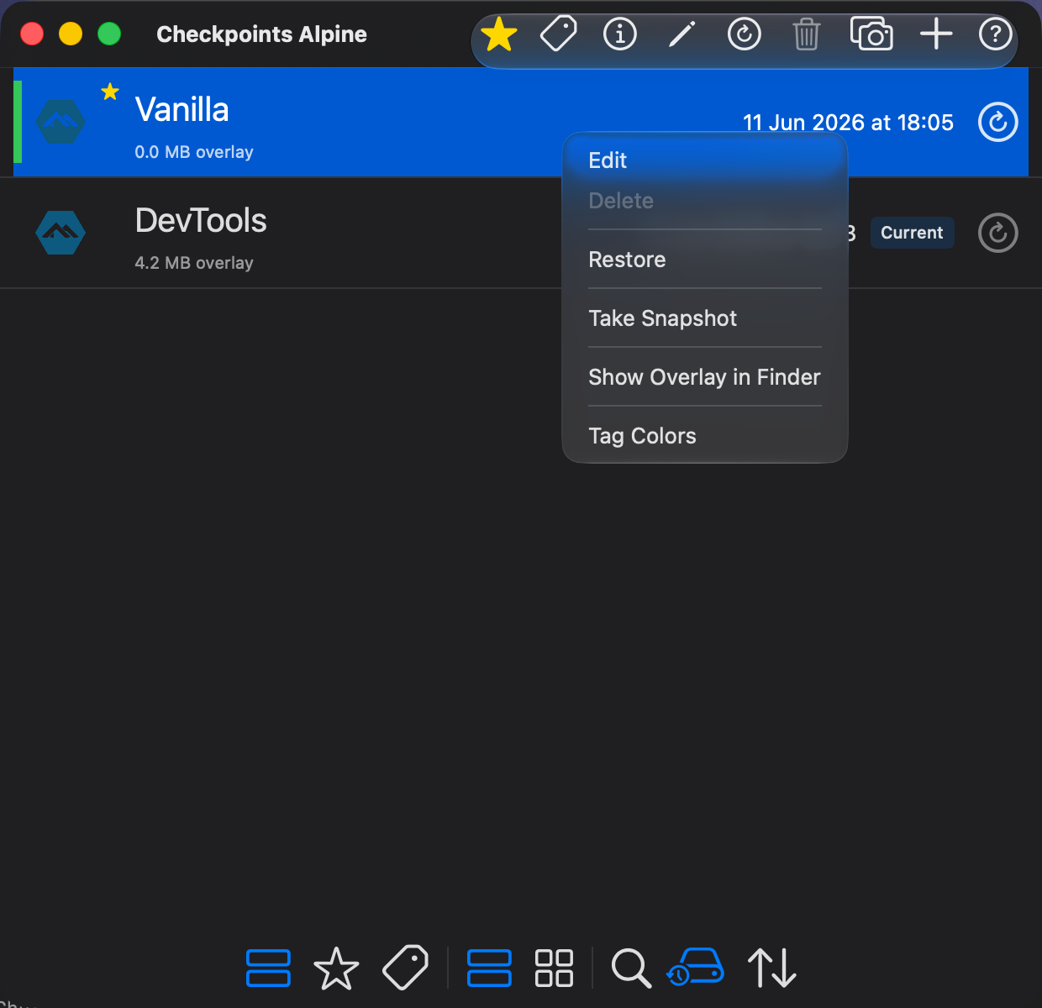This screenshot has height=1008, width=1042.
Task: Click the Checkpoints Alpine window title
Action: coord(261,34)
